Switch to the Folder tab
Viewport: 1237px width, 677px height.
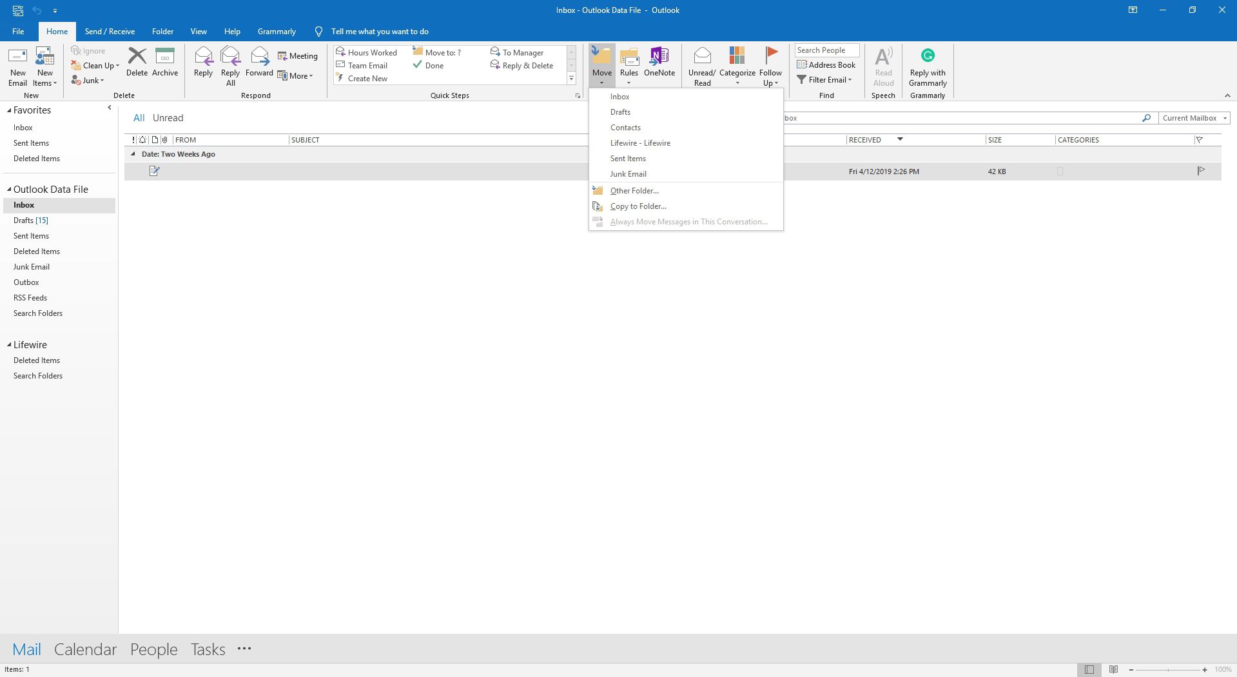[162, 31]
